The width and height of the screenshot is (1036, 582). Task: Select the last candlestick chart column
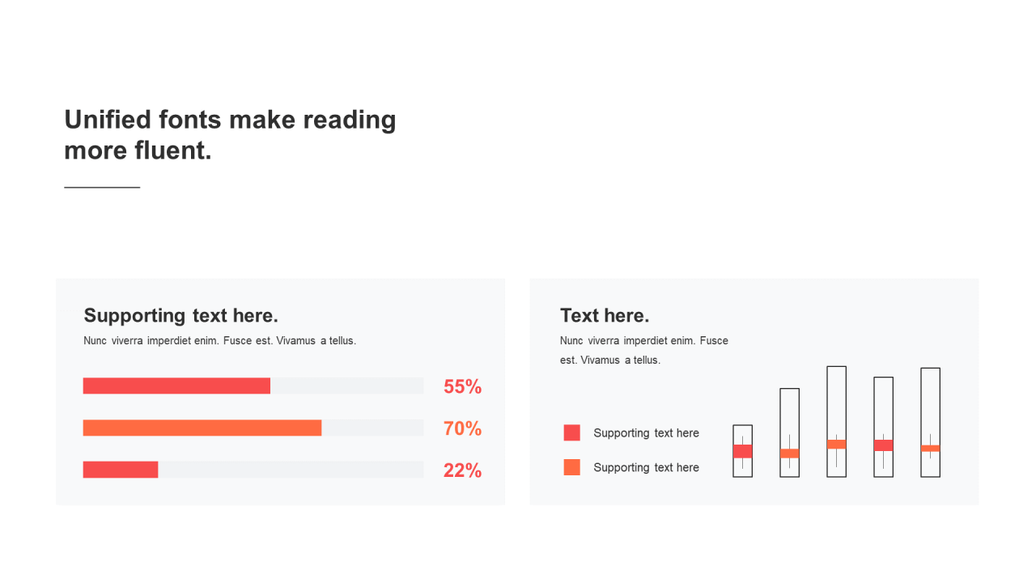[x=931, y=422]
